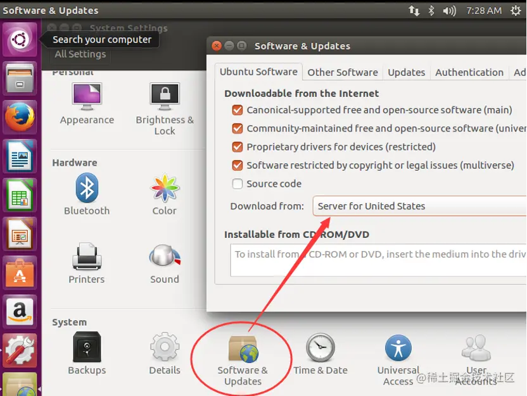This screenshot has width=527, height=396.
Task: Open System Settings launcher icon
Action: click(20, 350)
